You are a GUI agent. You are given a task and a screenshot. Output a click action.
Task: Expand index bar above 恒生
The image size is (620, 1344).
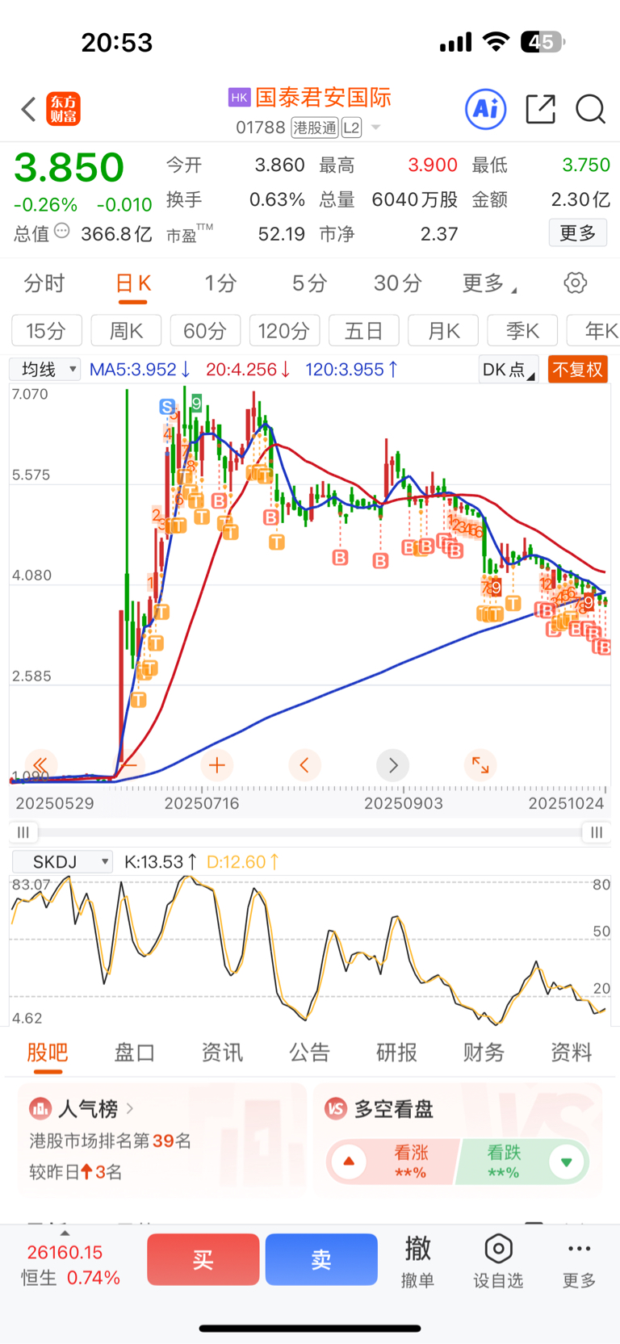pyautogui.click(x=65, y=1233)
